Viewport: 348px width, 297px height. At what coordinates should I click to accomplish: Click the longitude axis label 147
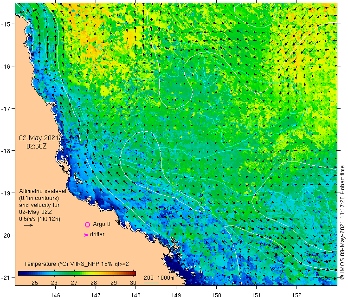(x=96, y=295)
